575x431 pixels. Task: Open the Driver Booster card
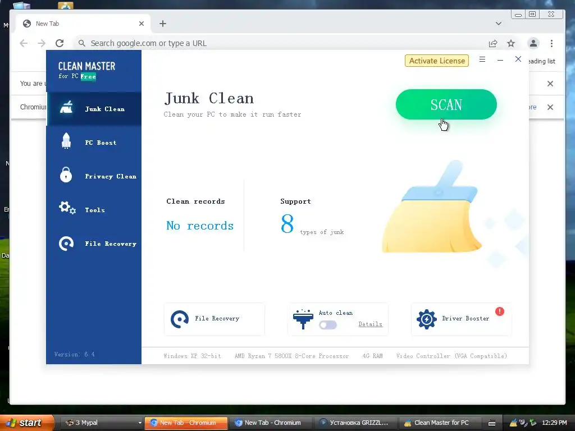point(462,319)
